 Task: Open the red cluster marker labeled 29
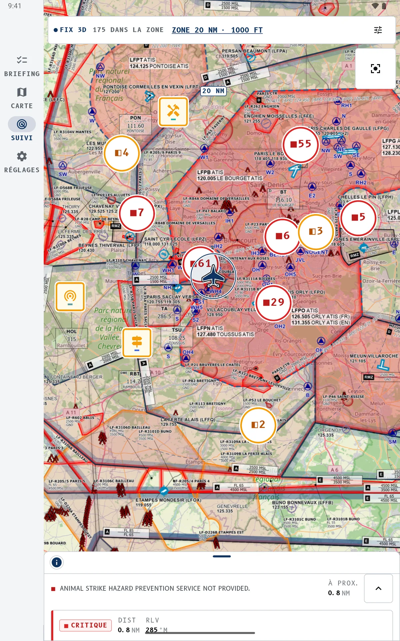(274, 302)
